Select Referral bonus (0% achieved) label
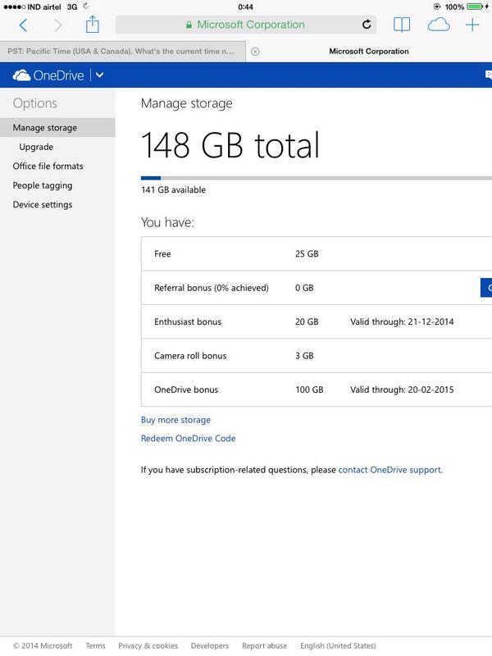Image resolution: width=492 pixels, height=656 pixels. click(212, 288)
